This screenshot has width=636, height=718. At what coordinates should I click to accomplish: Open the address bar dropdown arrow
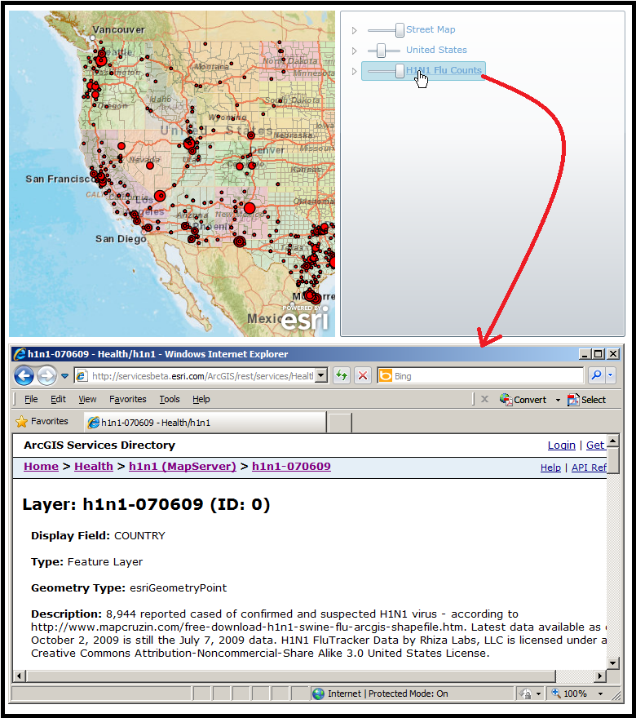pos(321,375)
